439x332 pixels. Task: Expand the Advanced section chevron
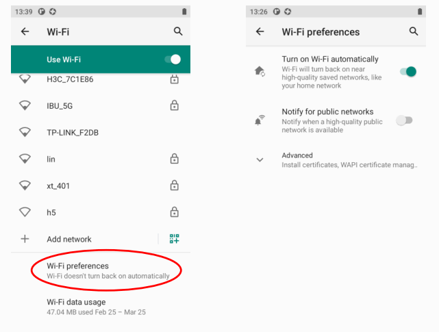point(260,159)
